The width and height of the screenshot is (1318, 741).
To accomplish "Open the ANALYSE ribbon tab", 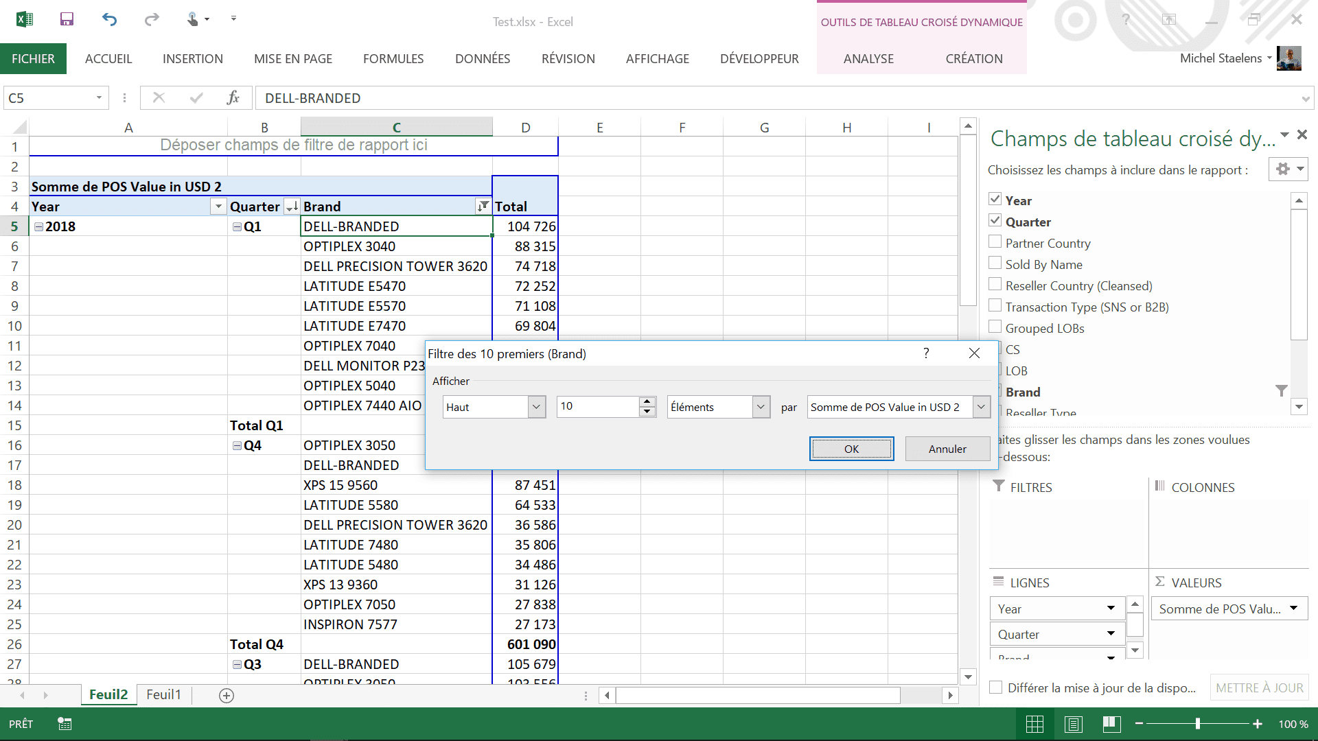I will click(868, 59).
